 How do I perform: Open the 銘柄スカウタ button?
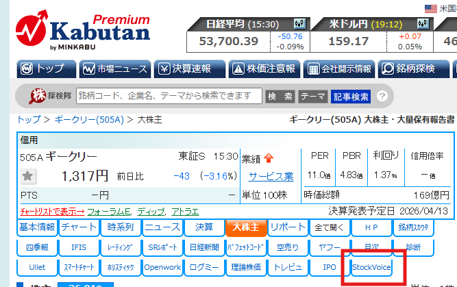pos(413,227)
